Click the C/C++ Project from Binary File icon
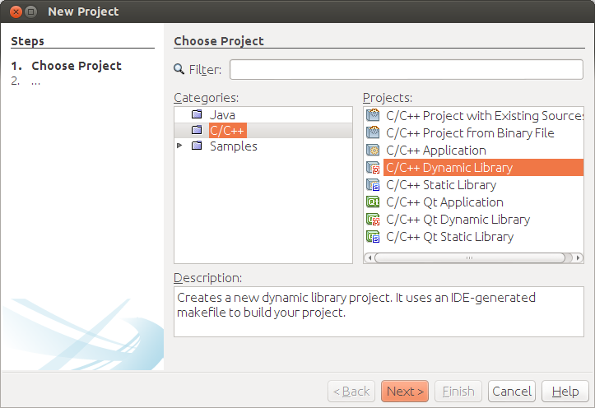595x408 pixels. [373, 133]
